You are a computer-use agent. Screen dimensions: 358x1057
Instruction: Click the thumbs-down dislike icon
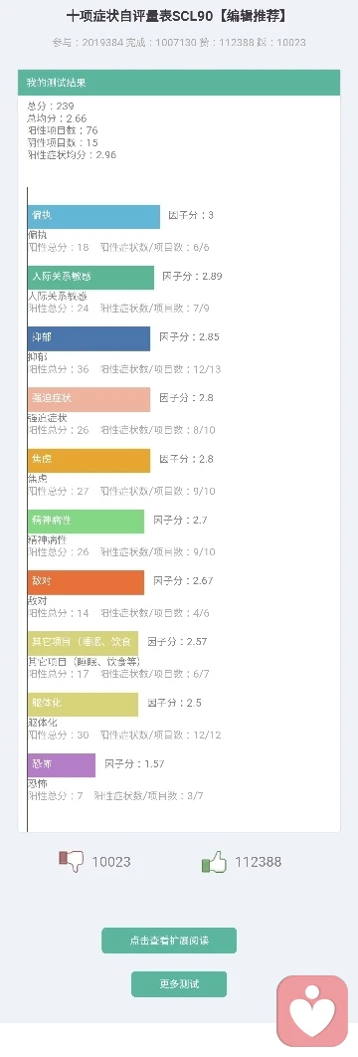pyautogui.click(x=71, y=861)
